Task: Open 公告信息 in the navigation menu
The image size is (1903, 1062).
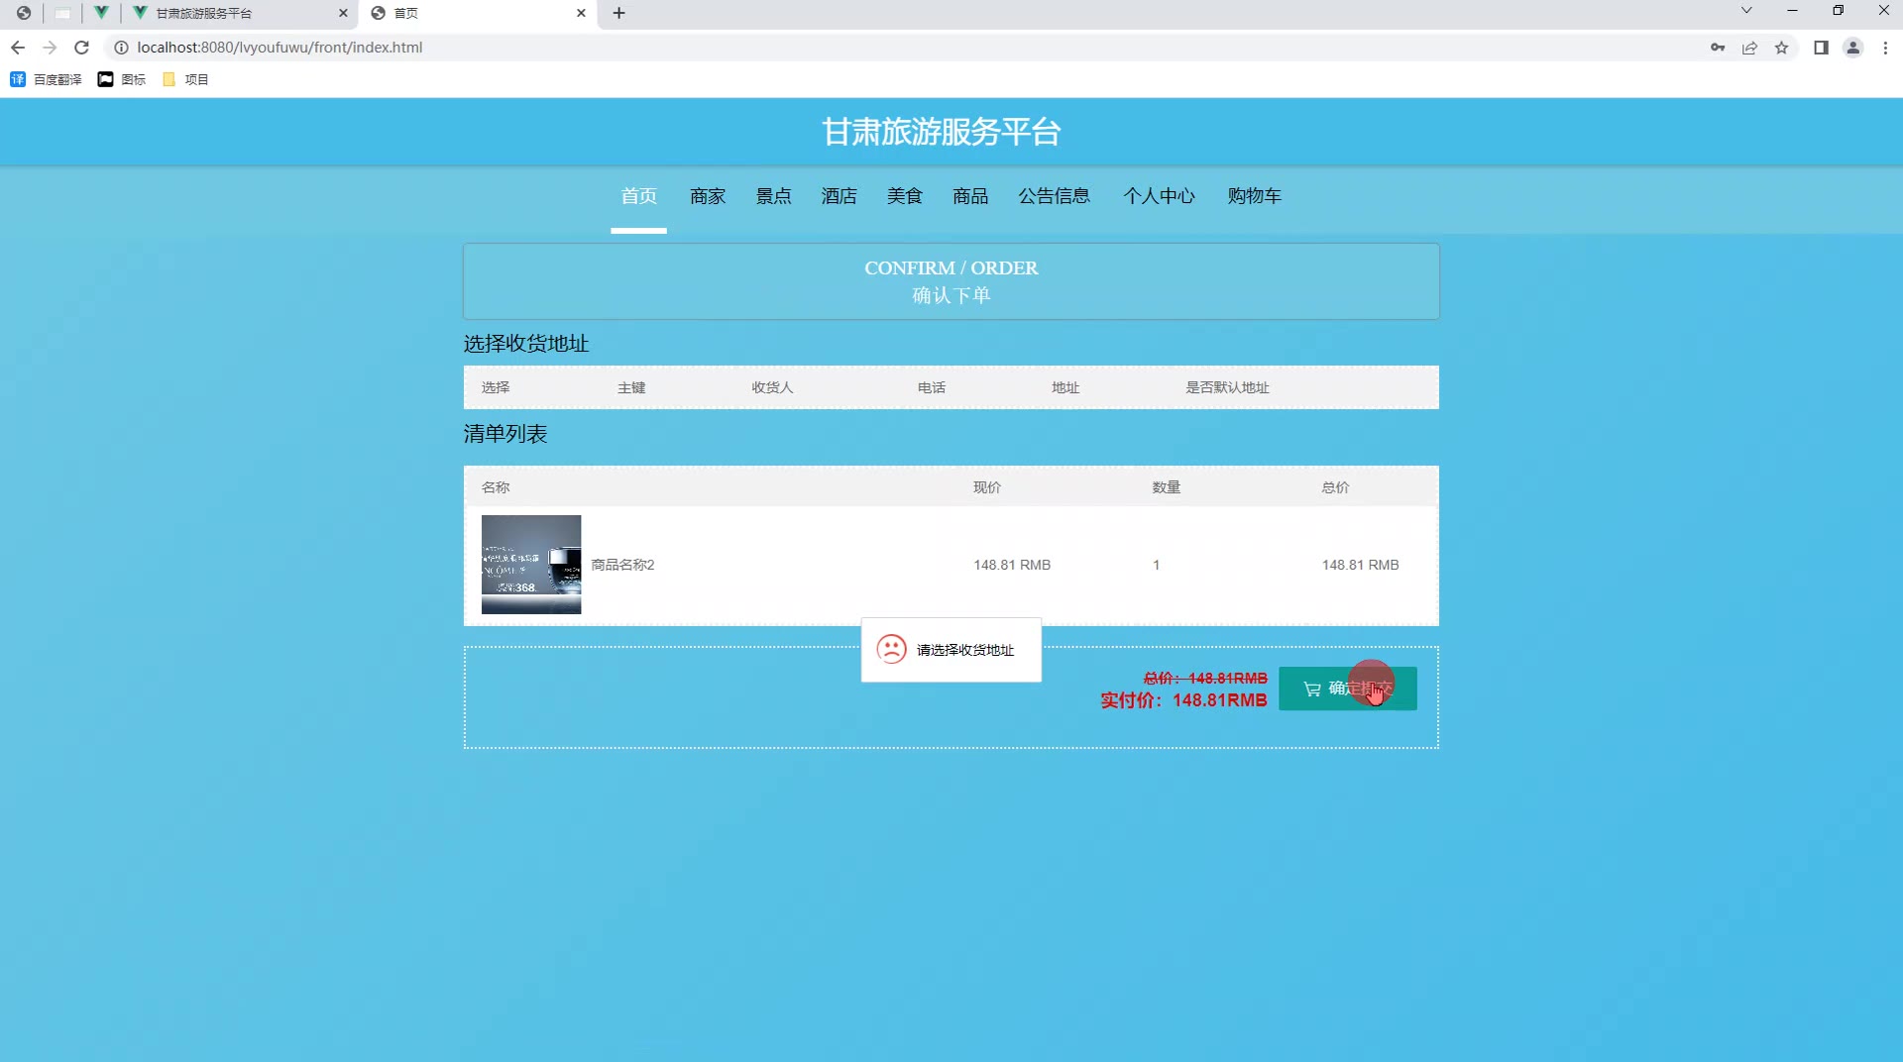Action: (1055, 196)
